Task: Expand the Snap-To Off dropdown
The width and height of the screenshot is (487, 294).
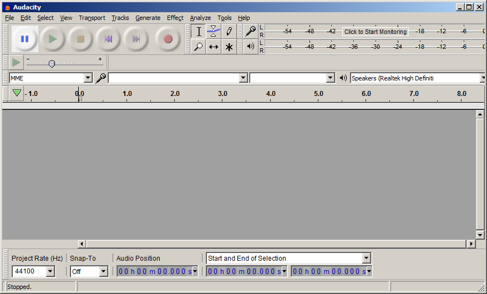Action: (103, 272)
